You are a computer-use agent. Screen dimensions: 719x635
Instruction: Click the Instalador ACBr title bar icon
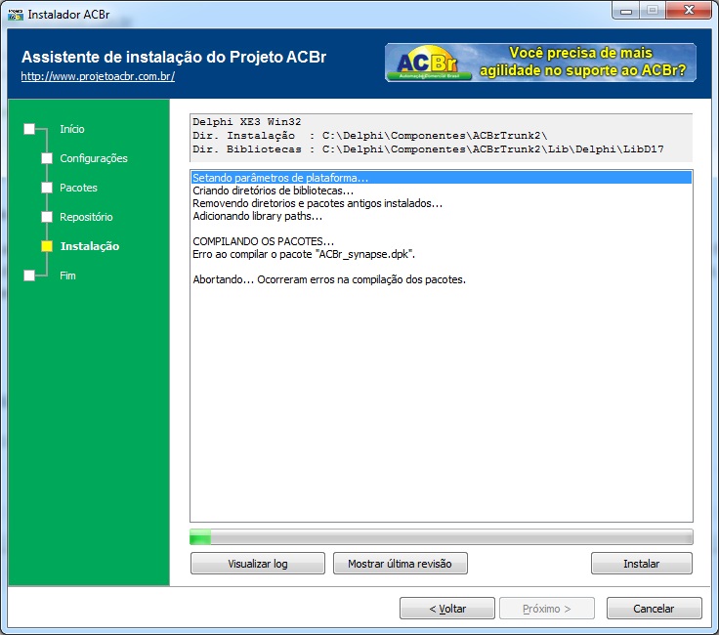click(15, 15)
